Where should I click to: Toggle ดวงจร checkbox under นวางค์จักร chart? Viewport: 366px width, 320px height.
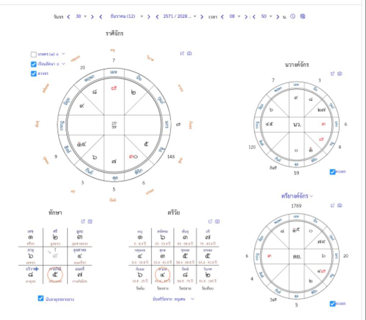pos(332,172)
